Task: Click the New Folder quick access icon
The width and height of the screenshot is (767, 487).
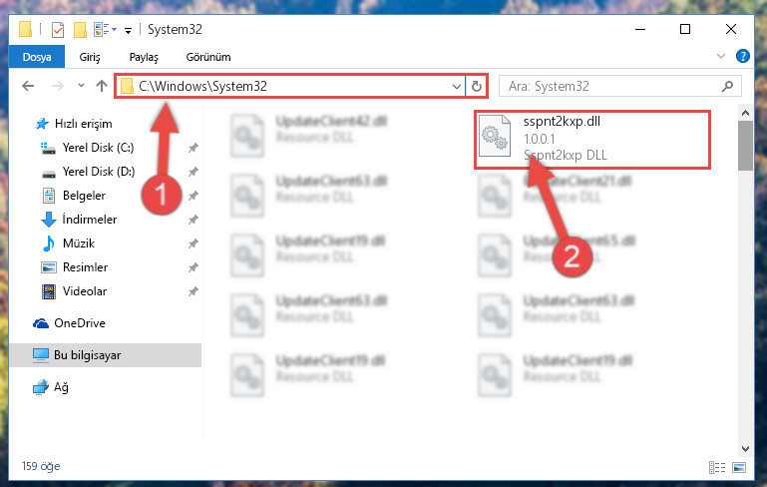Action: point(80,30)
